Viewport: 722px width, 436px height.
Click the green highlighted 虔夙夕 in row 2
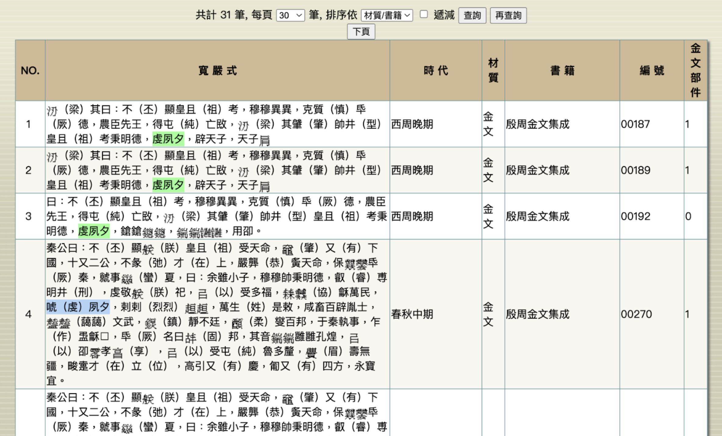pyautogui.click(x=168, y=185)
